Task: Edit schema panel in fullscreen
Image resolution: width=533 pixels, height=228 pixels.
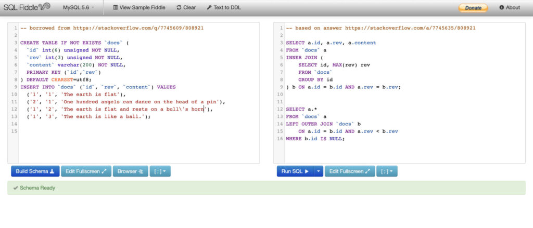Action: click(x=86, y=171)
